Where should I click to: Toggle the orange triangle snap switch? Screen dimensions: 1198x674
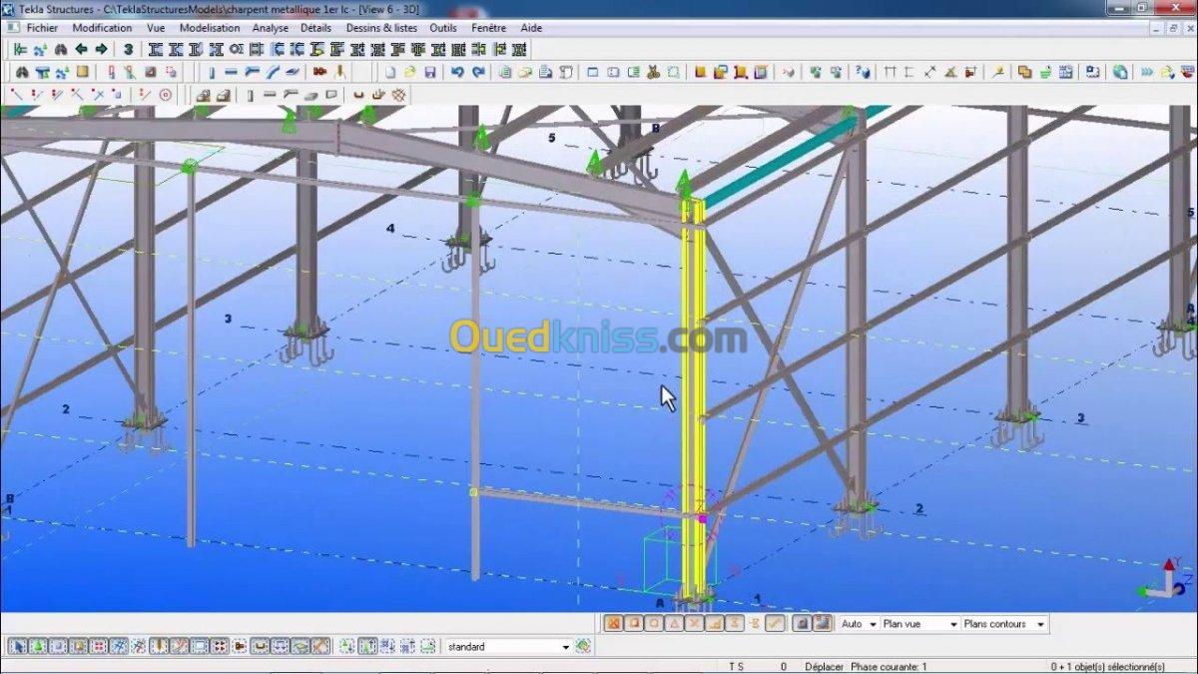674,624
